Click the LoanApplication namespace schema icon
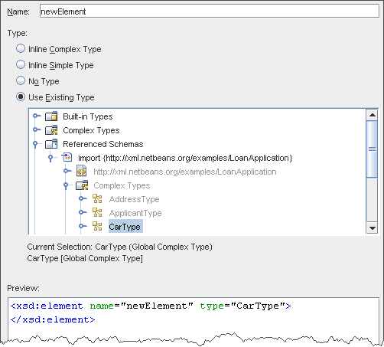The width and height of the screenshot is (384, 347). click(x=82, y=172)
